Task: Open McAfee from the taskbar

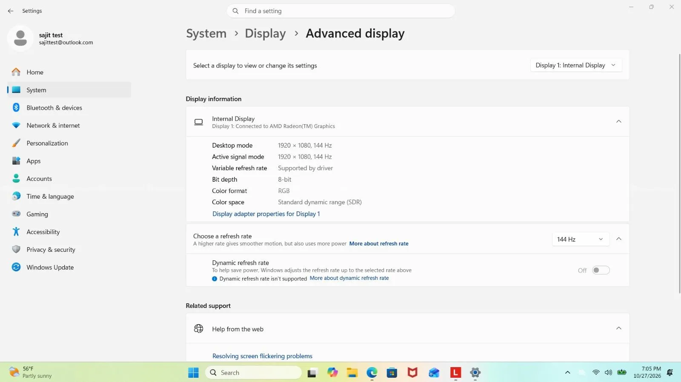Action: click(x=412, y=373)
